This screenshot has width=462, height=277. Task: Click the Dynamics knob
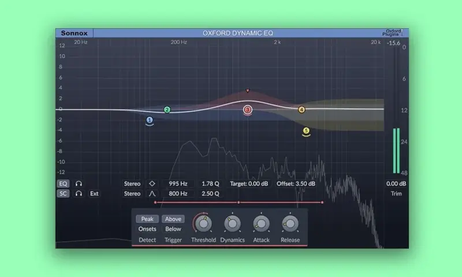click(x=233, y=224)
